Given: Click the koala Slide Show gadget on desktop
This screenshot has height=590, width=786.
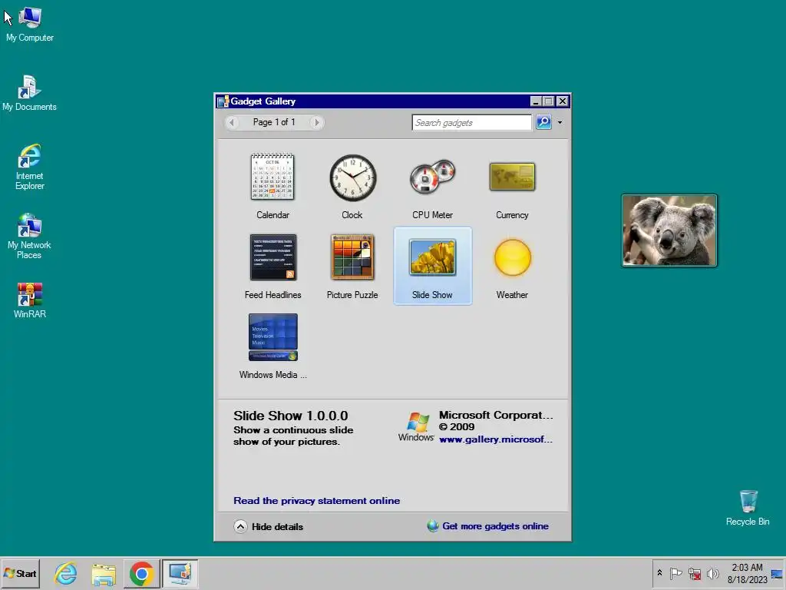Looking at the screenshot, I should [669, 230].
